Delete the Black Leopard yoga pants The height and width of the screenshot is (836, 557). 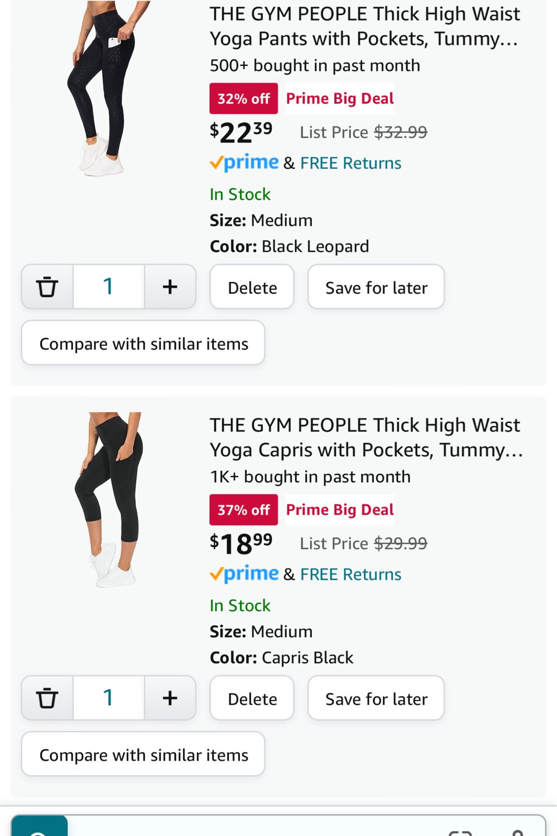point(252,286)
